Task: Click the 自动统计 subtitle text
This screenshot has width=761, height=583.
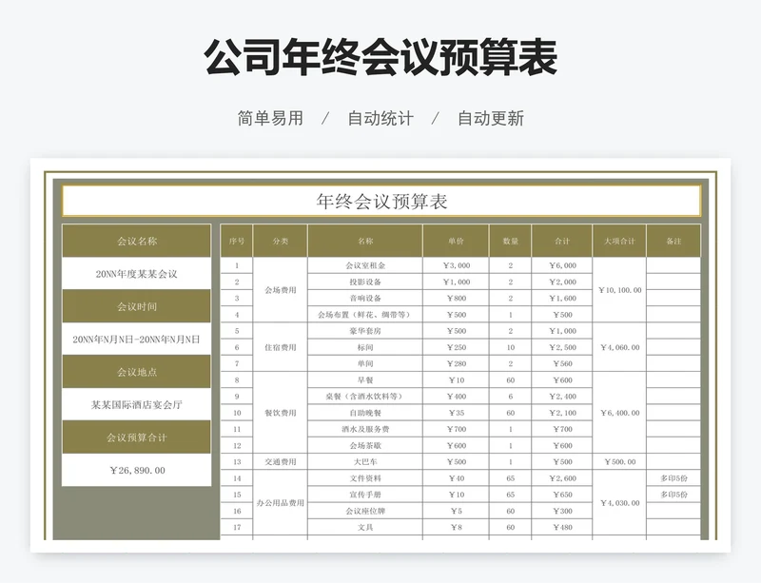Action: pyautogui.click(x=380, y=118)
